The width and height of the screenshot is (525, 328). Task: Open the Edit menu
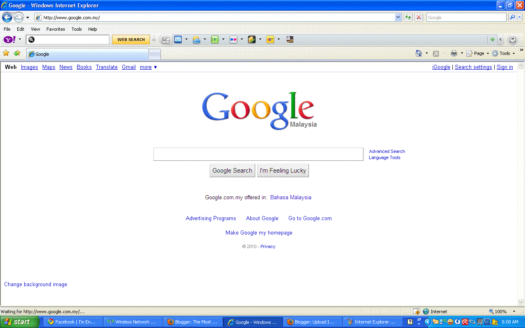click(x=21, y=29)
